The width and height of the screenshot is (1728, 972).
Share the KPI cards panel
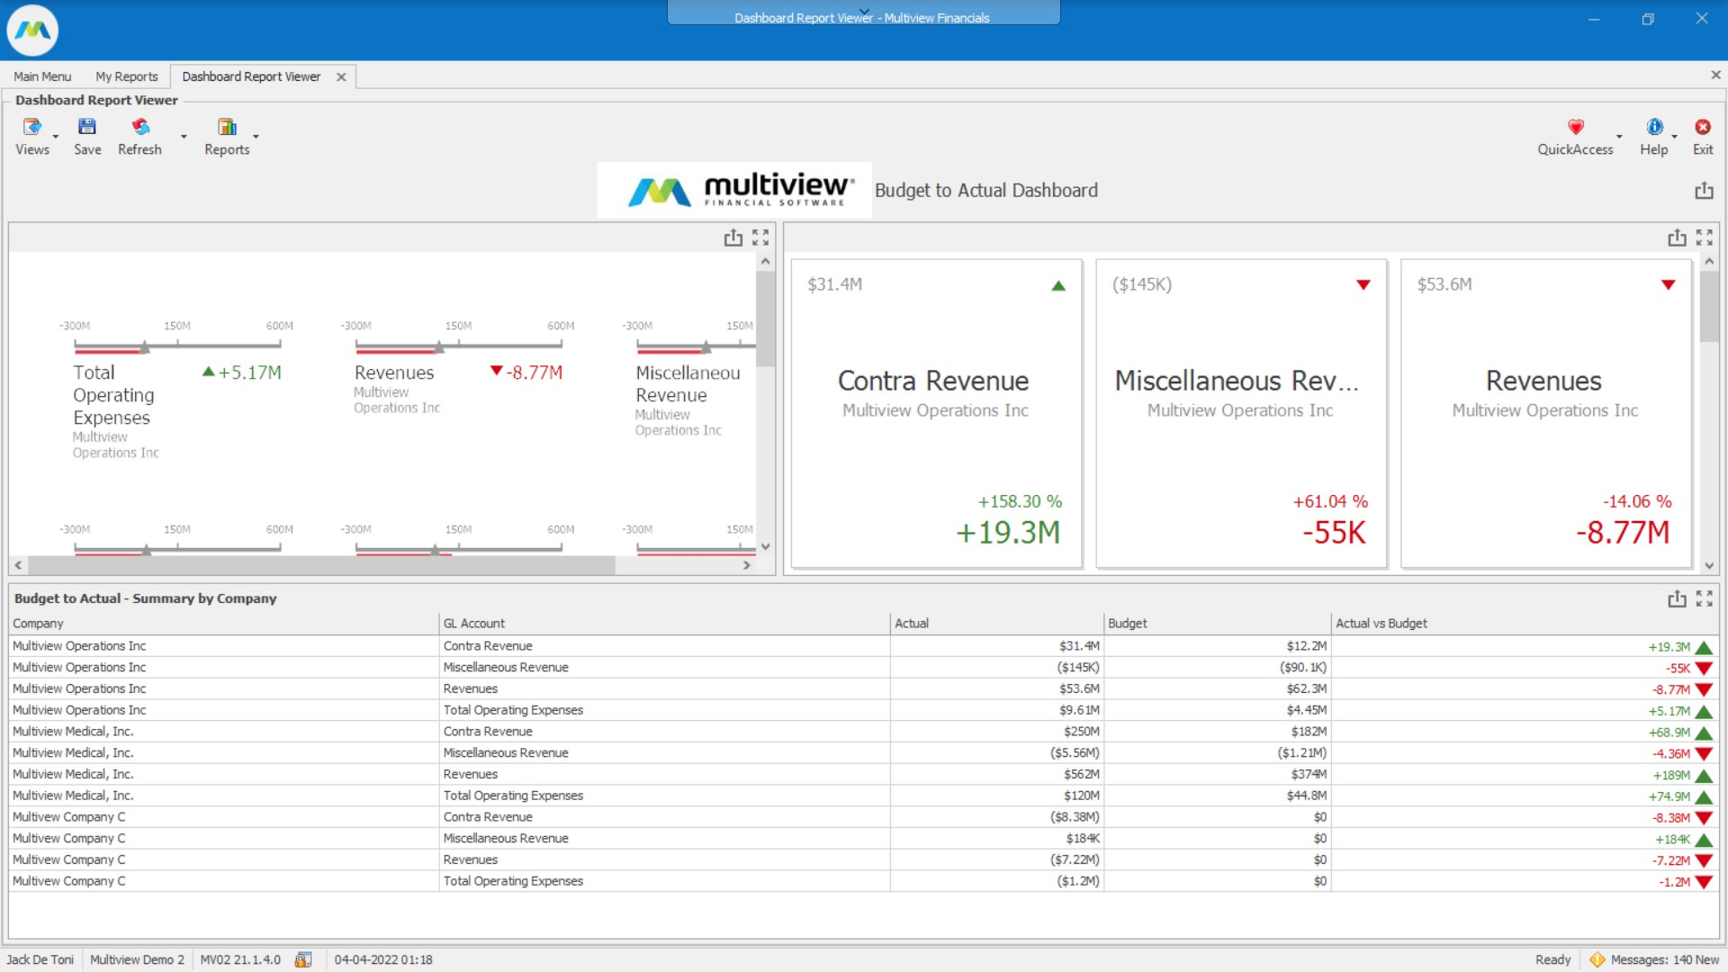tap(1677, 237)
